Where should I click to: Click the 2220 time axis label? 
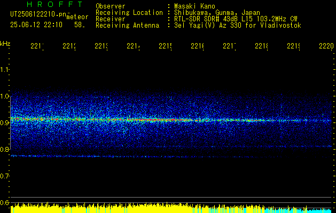[x=326, y=46]
